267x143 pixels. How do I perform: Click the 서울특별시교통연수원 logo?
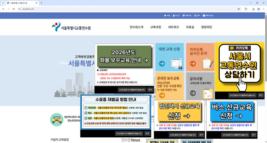[71, 27]
